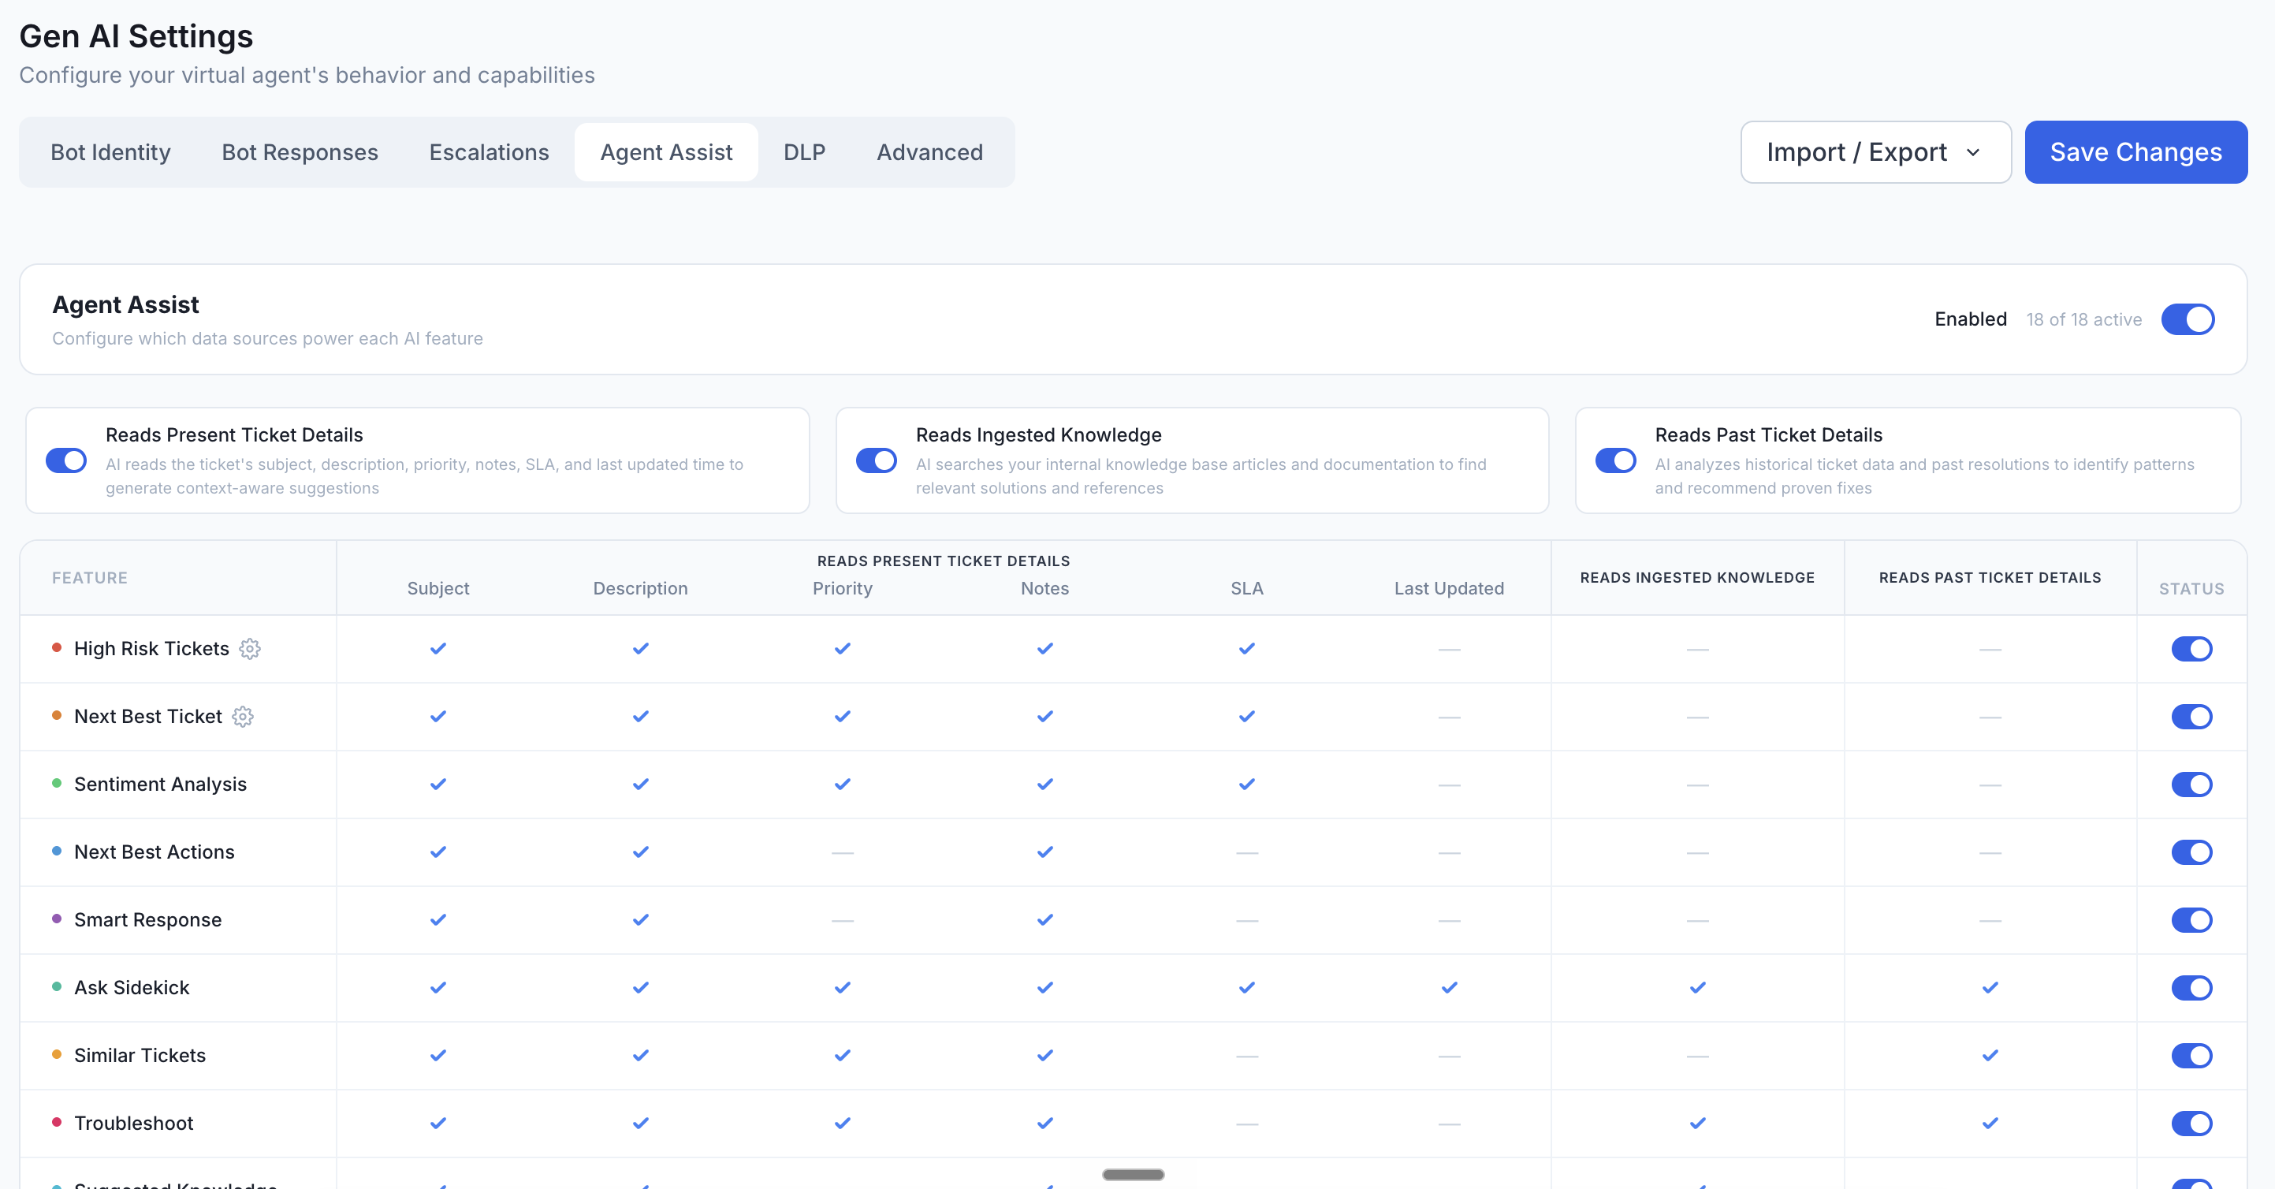Click Ingested Knowledge checkmark for Ask Sidekick
2275x1189 pixels.
coord(1697,988)
